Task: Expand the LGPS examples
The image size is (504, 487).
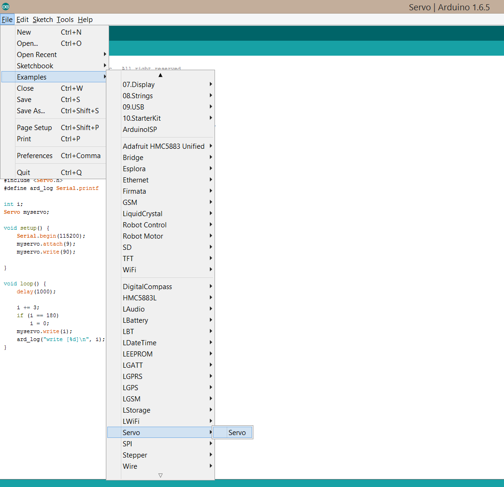Action: point(160,388)
